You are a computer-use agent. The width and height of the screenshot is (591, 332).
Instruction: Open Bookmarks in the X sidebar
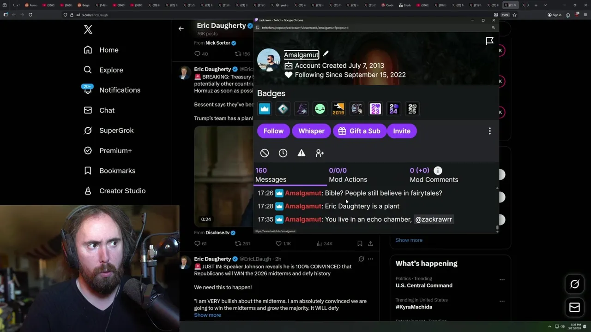click(109, 171)
